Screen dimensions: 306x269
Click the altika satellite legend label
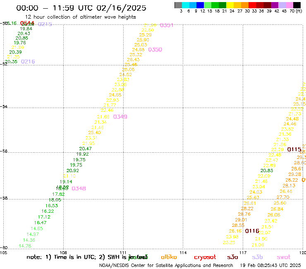point(169,257)
